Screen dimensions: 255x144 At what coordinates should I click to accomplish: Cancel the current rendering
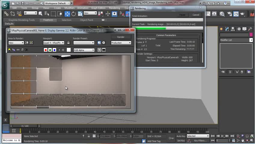coord(196,15)
